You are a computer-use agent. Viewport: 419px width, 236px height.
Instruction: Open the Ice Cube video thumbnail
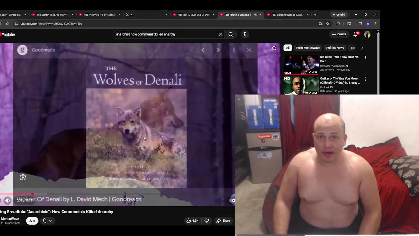tap(301, 65)
